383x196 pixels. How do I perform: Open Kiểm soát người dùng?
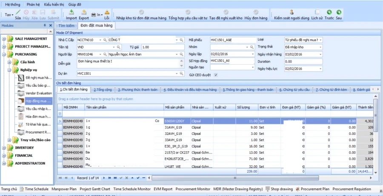pyautogui.click(x=292, y=15)
